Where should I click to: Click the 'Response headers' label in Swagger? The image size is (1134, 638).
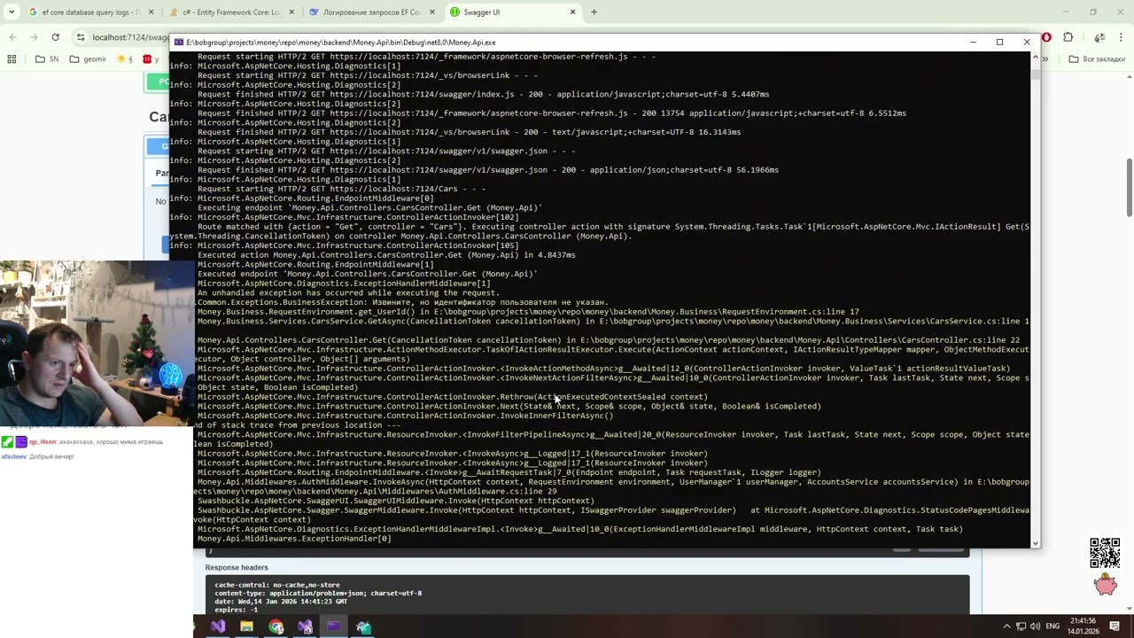click(x=237, y=568)
